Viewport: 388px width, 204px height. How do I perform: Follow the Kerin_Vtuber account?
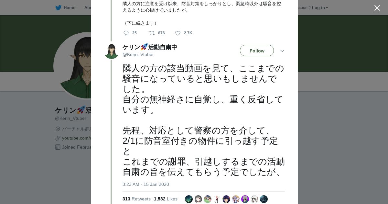pos(257,51)
